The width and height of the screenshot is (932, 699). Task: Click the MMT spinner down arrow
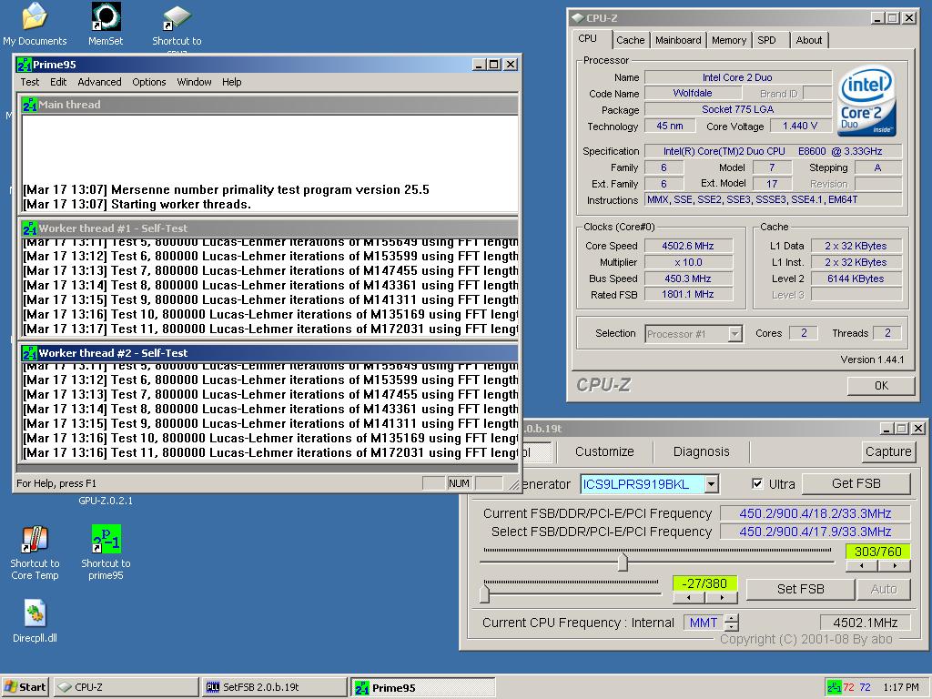[x=733, y=627]
